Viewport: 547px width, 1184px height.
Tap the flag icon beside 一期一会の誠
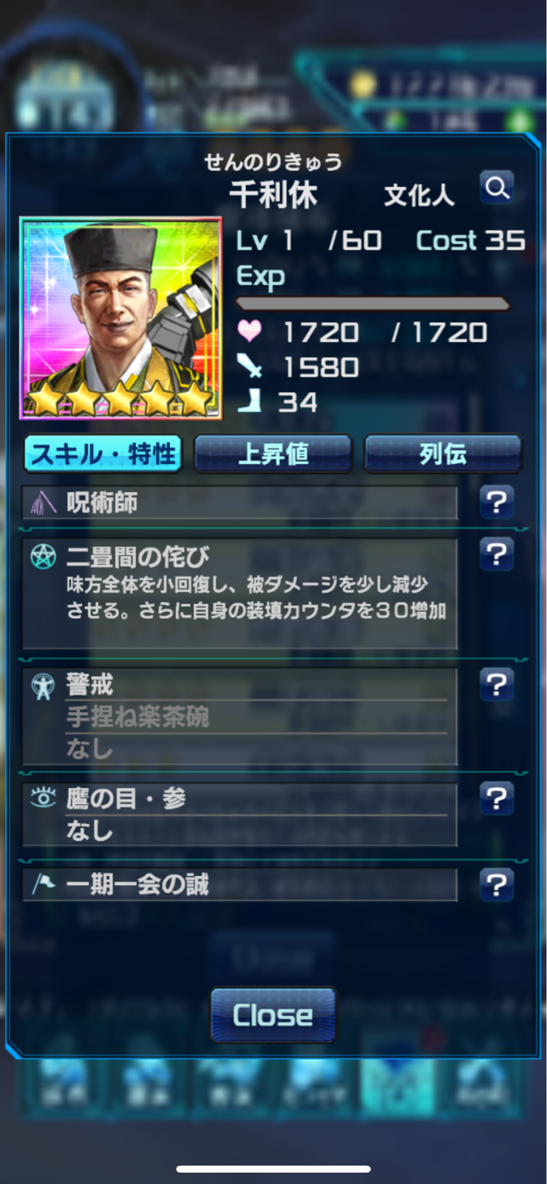point(43,883)
